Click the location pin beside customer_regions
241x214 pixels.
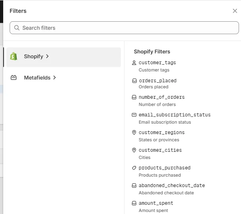coord(134,132)
